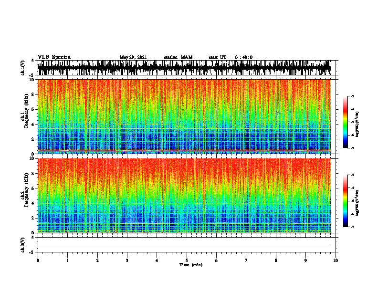Click the ch.2 color scale bar

point(345,201)
